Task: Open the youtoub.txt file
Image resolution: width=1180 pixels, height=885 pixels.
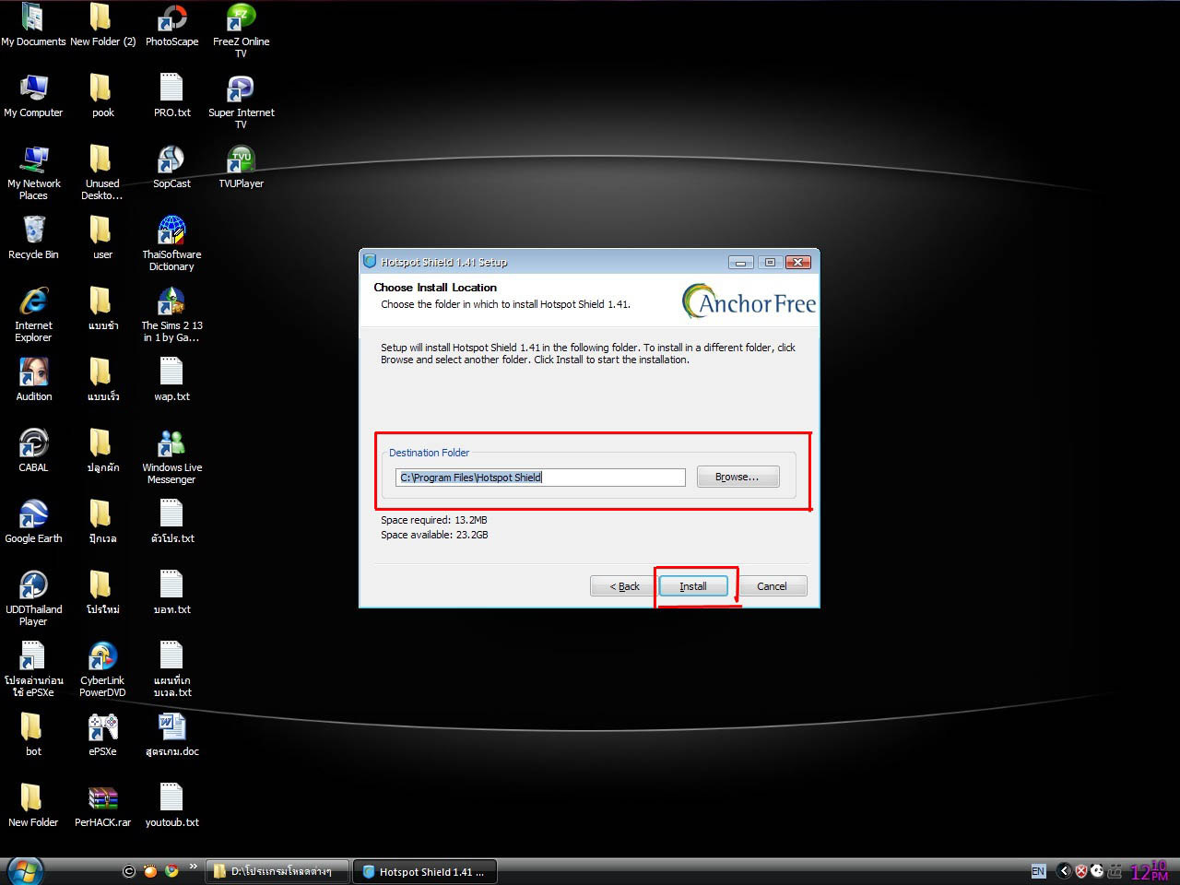Action: 171,806
